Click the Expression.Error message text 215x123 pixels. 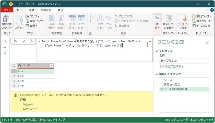63,95
